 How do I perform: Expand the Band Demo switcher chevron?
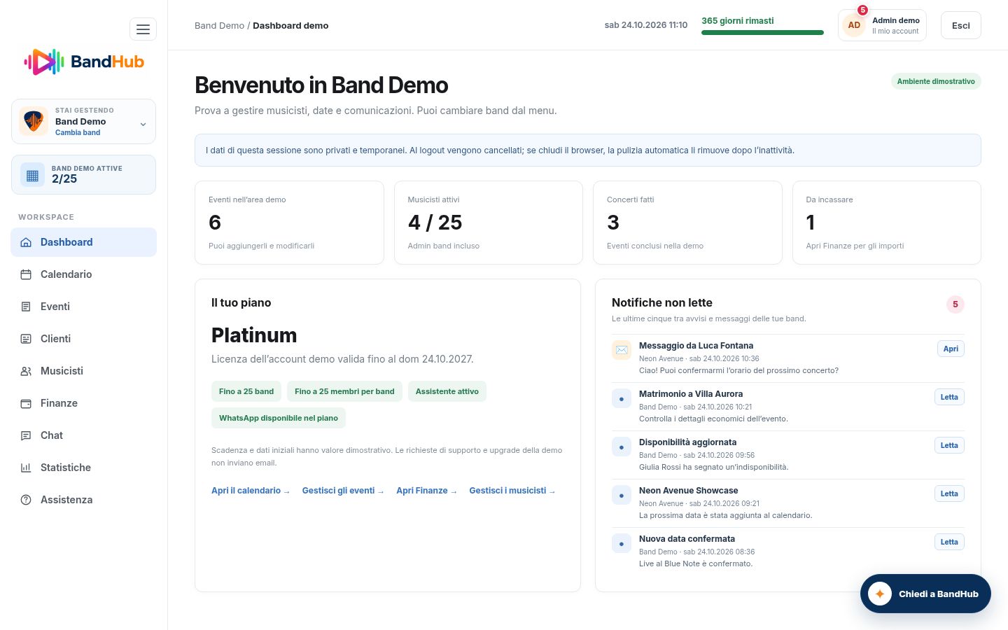pyautogui.click(x=143, y=125)
